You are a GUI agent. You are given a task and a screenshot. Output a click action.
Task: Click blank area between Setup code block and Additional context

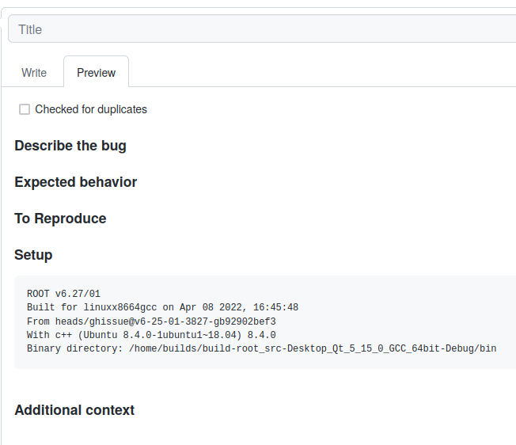tap(259, 385)
